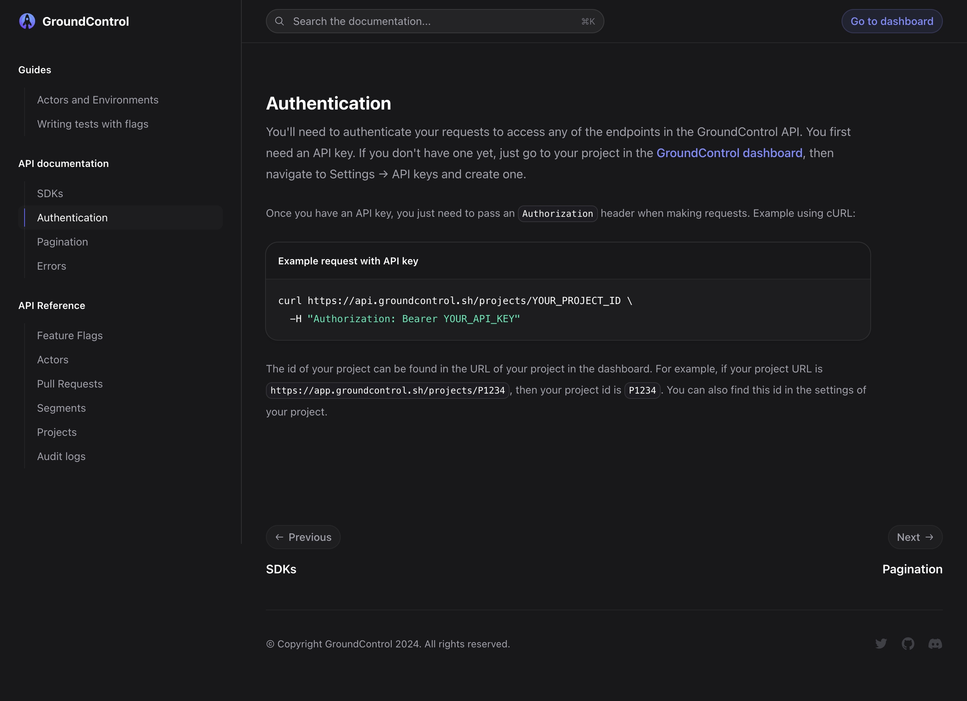Image resolution: width=967 pixels, height=701 pixels.
Task: Click the Search the documentation field
Action: [x=435, y=21]
